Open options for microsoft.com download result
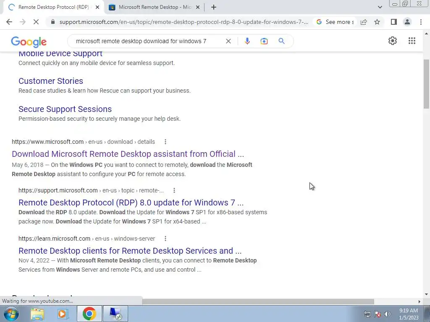The image size is (430, 322). [165, 142]
